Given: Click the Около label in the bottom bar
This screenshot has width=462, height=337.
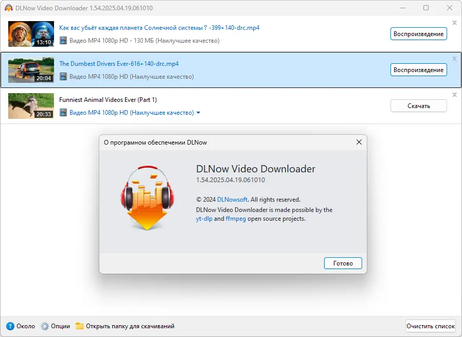Looking at the screenshot, I should 26,326.
